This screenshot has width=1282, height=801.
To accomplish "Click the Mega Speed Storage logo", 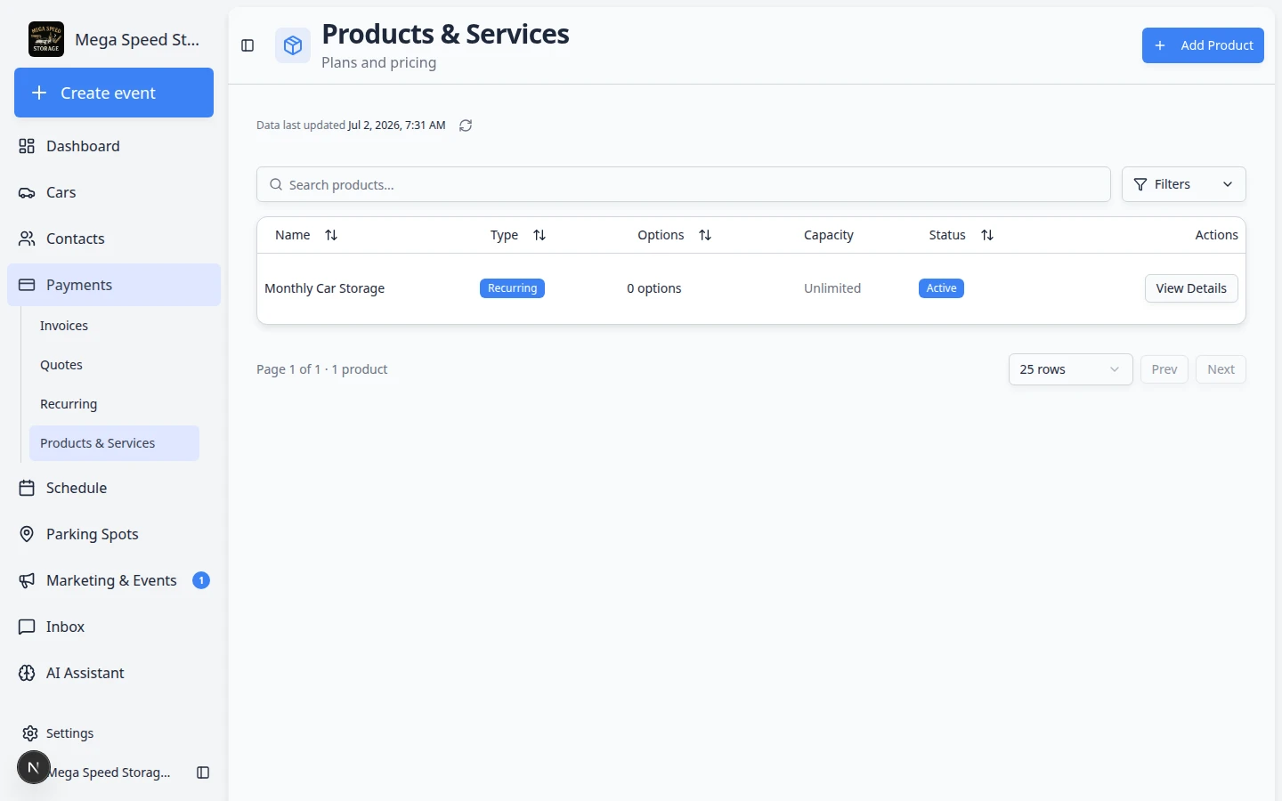I will pyautogui.click(x=46, y=39).
